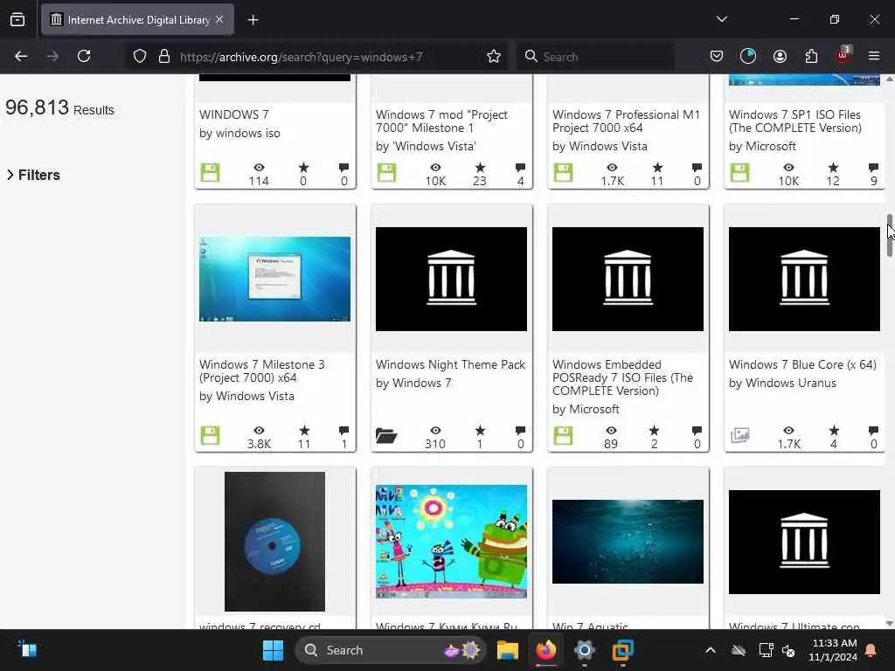Open Firefox View icon beside the tabs
This screenshot has height=671, width=895.
(x=17, y=20)
